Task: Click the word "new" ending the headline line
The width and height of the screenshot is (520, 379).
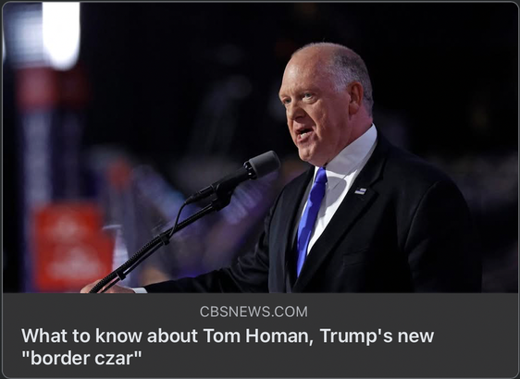Action: (x=415, y=336)
